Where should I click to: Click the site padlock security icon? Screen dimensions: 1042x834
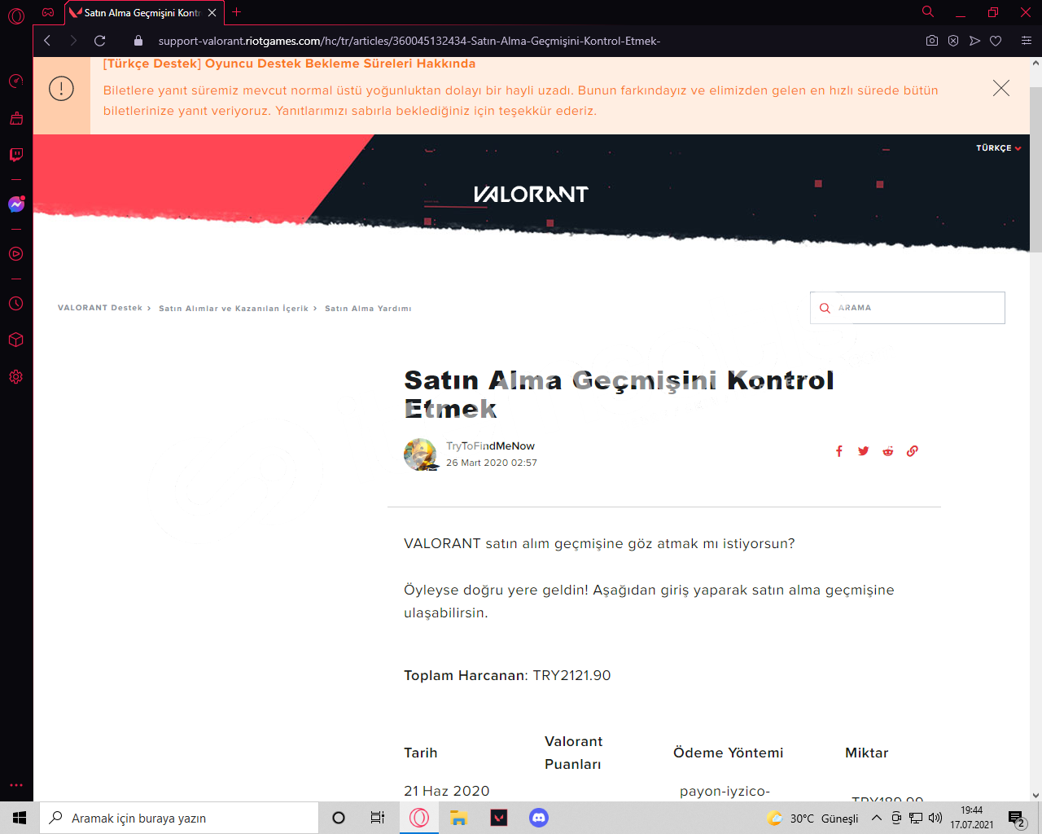tap(138, 41)
